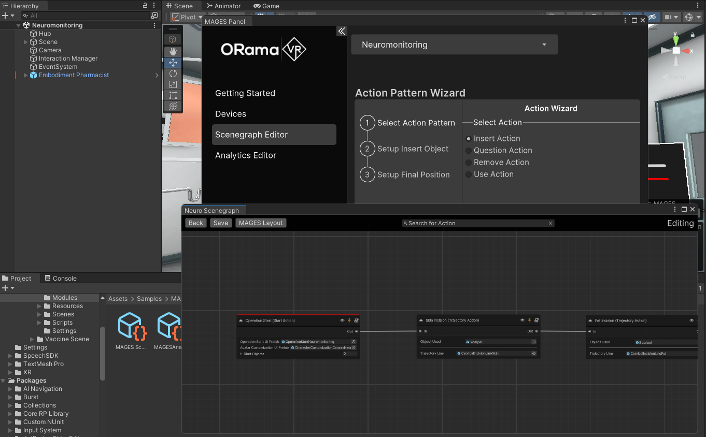Switch to the Animator tab
Viewport: 706px width, 437px height.
click(223, 6)
